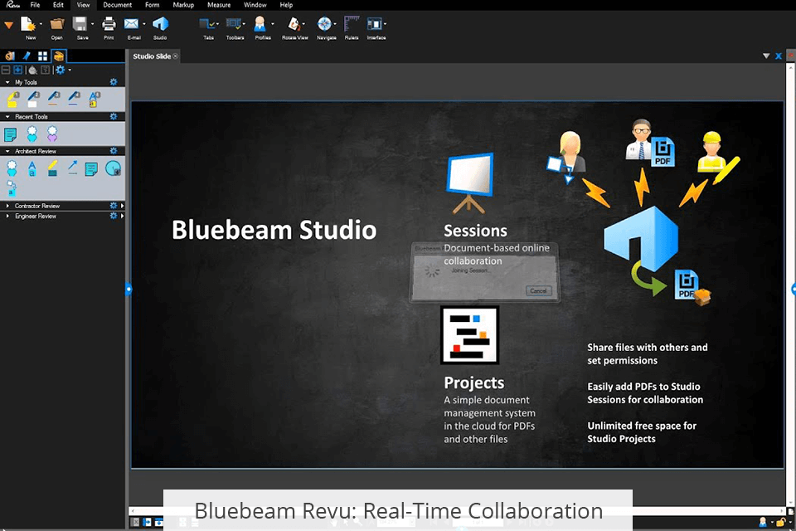The image size is (796, 531).
Task: Cancel the Joining Session dialog
Action: (538, 290)
